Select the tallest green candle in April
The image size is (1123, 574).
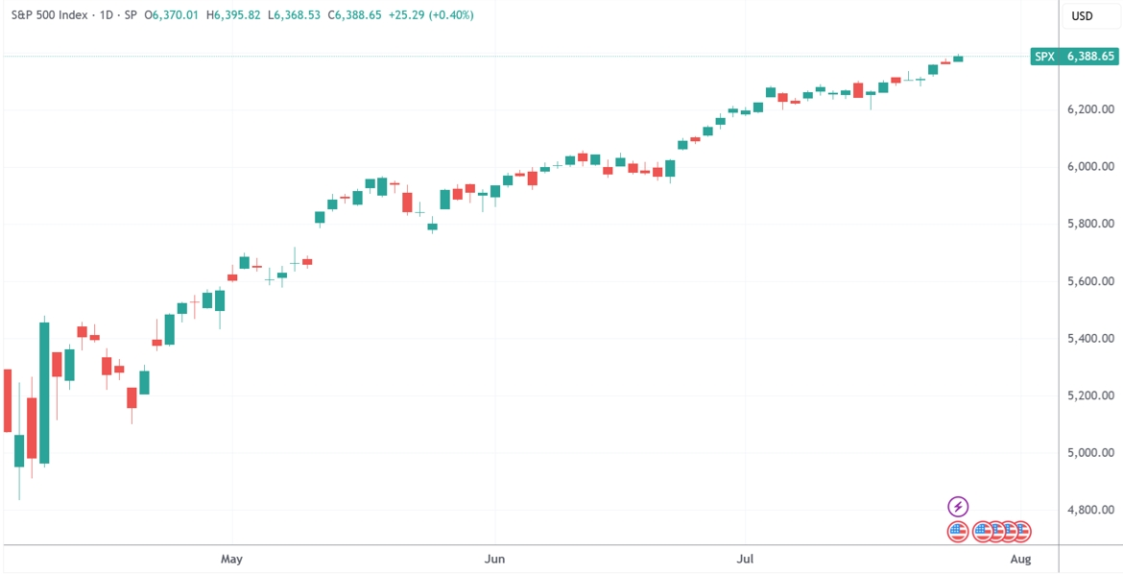44,393
